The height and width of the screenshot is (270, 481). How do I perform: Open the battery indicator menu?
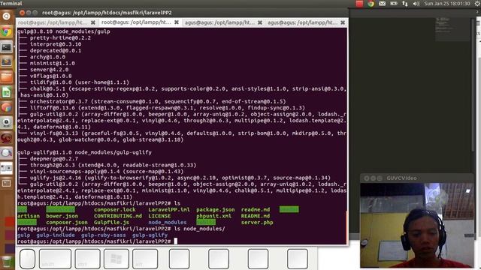[394, 4]
